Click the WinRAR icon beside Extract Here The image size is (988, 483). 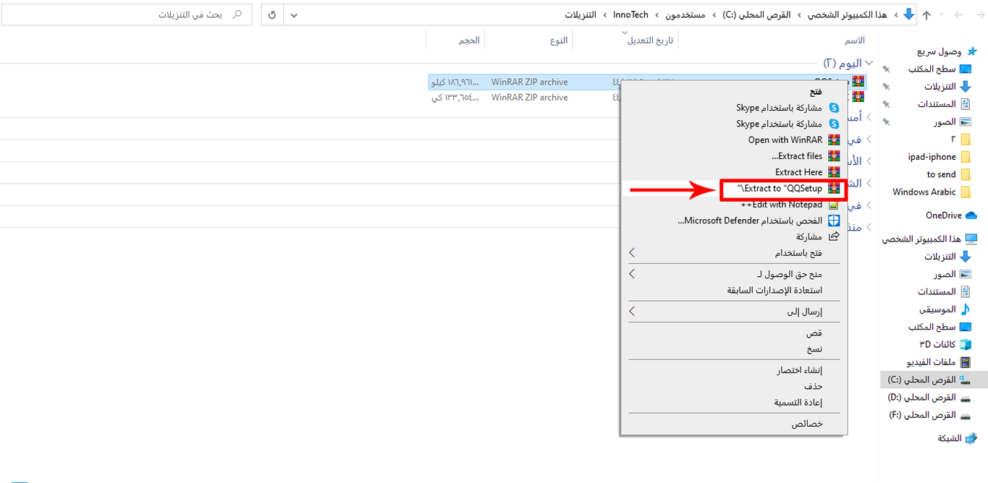[834, 172]
